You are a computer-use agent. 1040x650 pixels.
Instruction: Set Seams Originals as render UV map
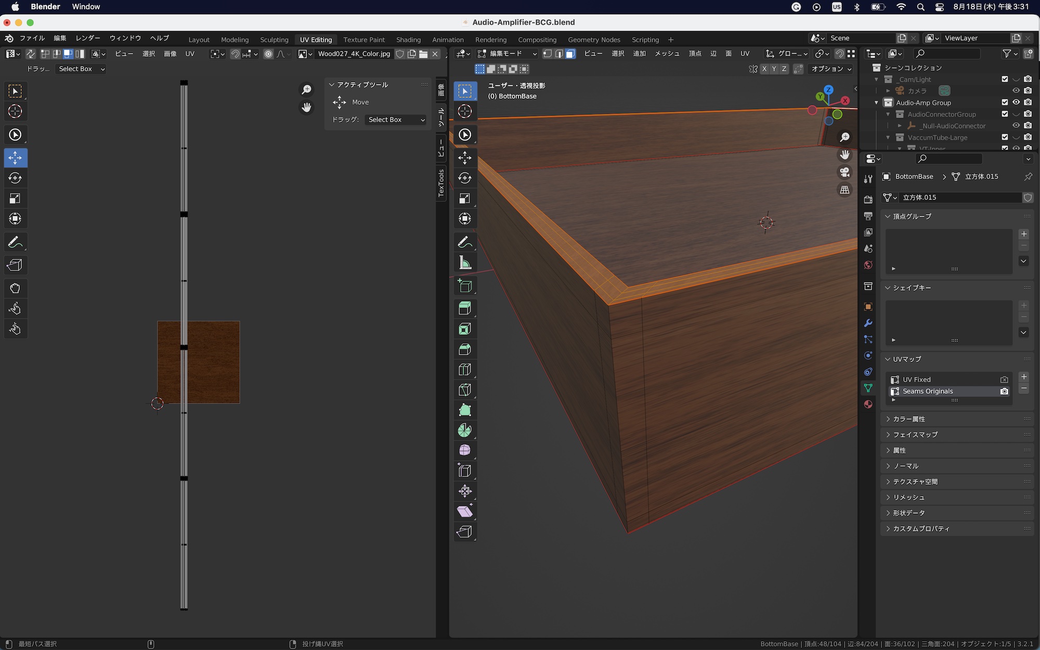coord(1004,391)
